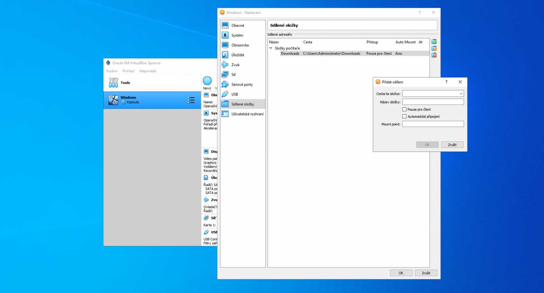
Task: Select Síť in settings sidebar
Action: [x=243, y=75]
